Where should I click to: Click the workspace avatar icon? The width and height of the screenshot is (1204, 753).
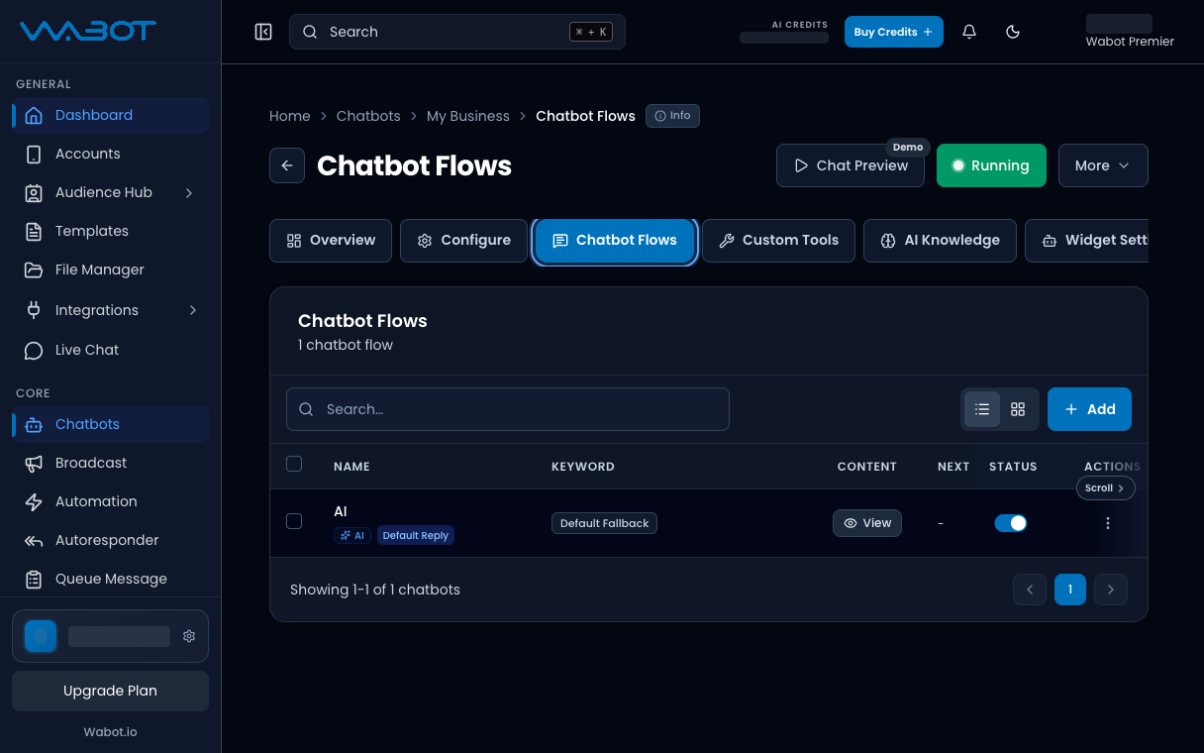tap(41, 636)
